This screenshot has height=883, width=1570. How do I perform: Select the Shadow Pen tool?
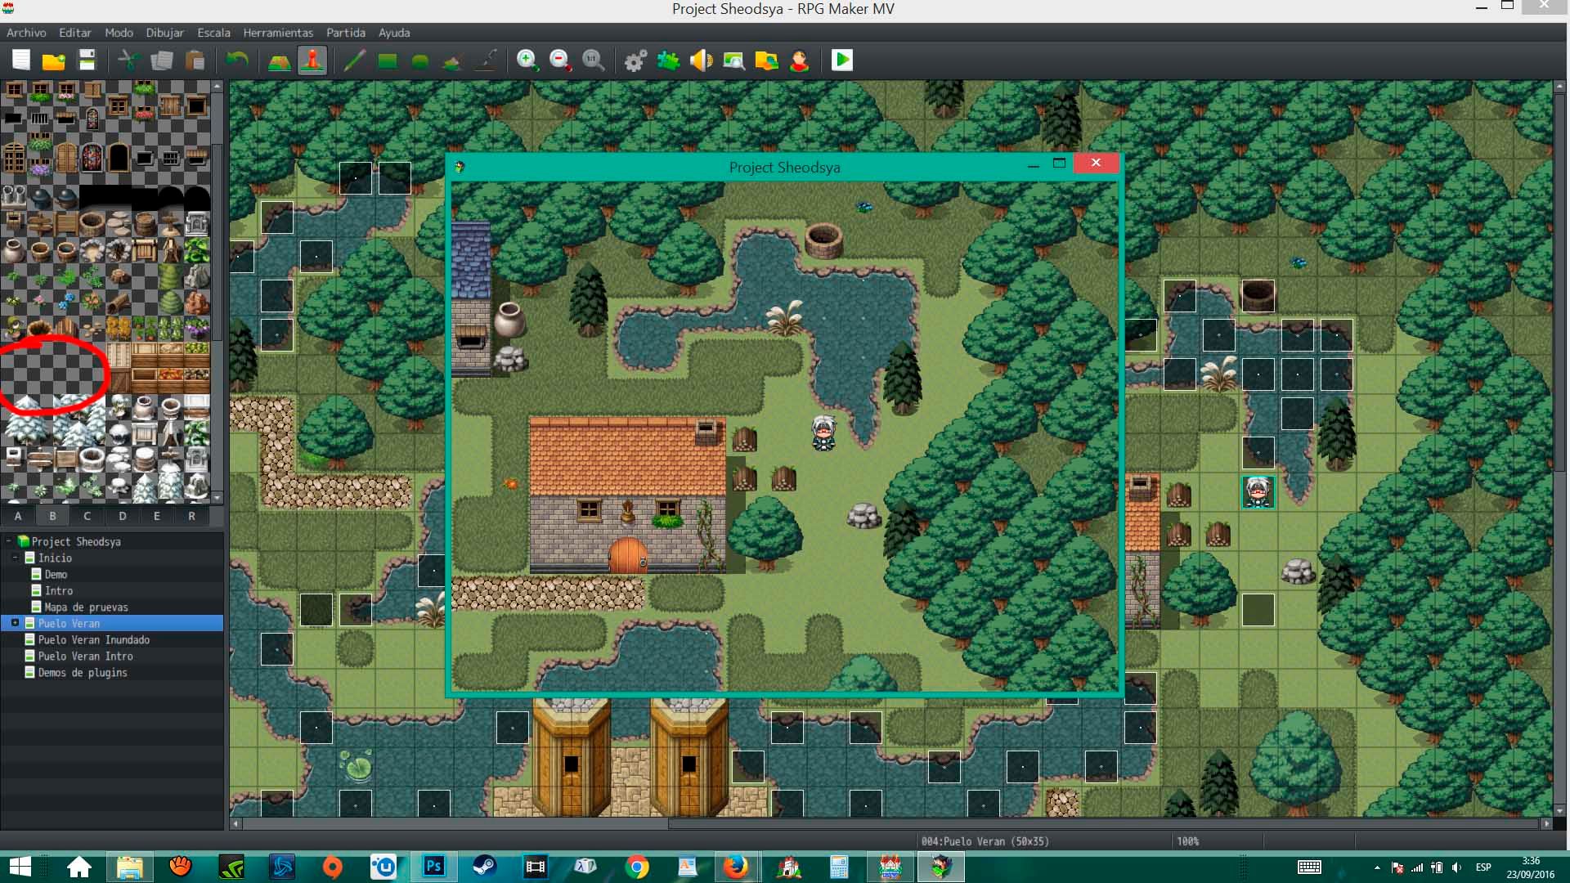tap(486, 61)
